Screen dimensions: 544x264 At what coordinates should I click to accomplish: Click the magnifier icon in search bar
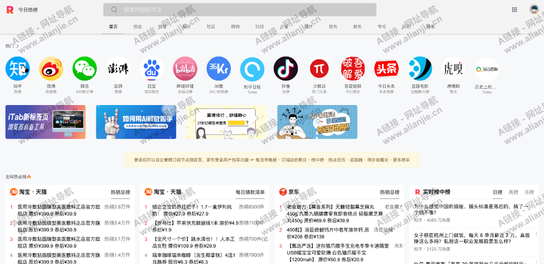pyautogui.click(x=114, y=10)
